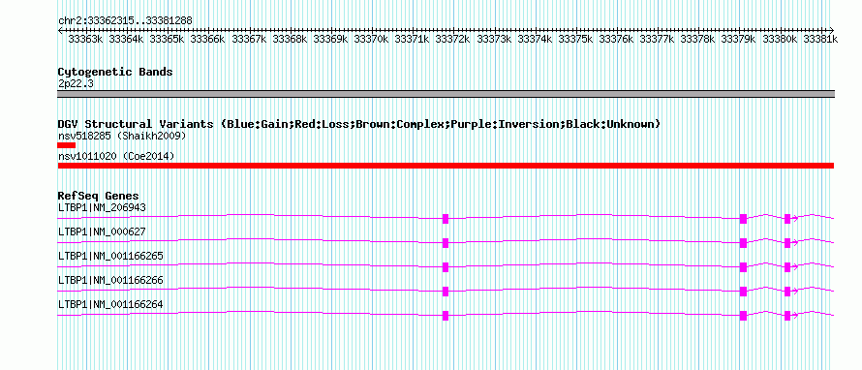Screen dimensions: 862x370
Task: Select the long red nsv1011020 loss bar
Action: [446, 166]
